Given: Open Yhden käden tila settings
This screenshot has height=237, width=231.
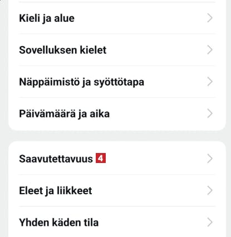Looking at the screenshot, I should pos(117,222).
